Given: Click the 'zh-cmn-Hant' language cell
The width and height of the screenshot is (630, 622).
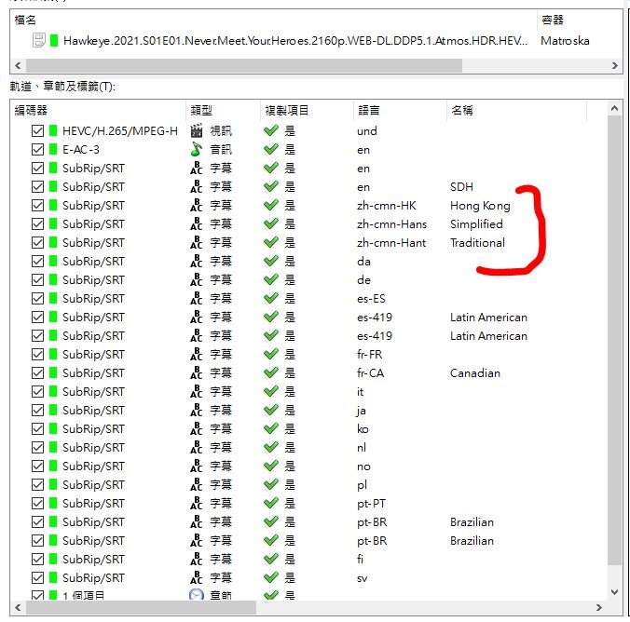Looking at the screenshot, I should pos(390,242).
